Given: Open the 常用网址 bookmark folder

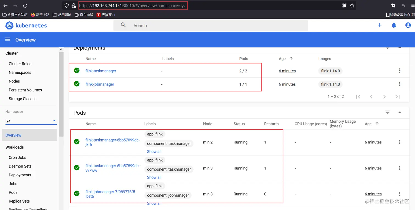Looking at the screenshot, I should click(x=62, y=15).
